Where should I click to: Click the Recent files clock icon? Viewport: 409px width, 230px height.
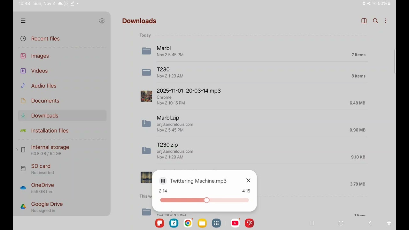(x=23, y=39)
